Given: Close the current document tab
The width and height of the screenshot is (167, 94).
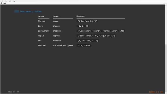Looking at the screenshot, I should [166, 3].
